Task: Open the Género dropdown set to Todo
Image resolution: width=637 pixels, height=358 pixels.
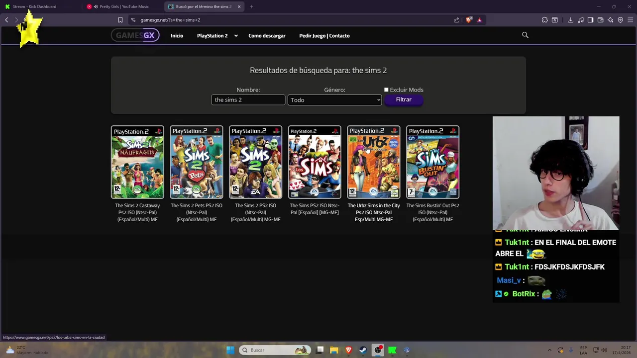Action: pyautogui.click(x=334, y=100)
